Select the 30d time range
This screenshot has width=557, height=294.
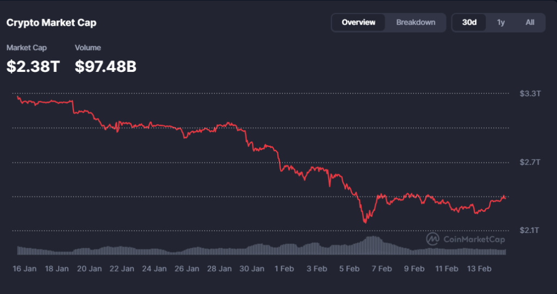[469, 22]
